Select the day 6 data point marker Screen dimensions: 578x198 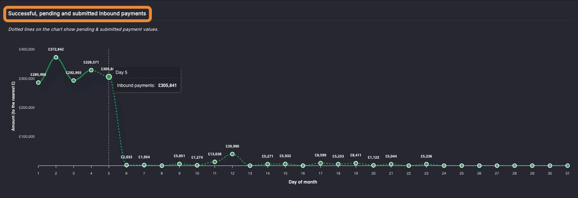pos(126,165)
